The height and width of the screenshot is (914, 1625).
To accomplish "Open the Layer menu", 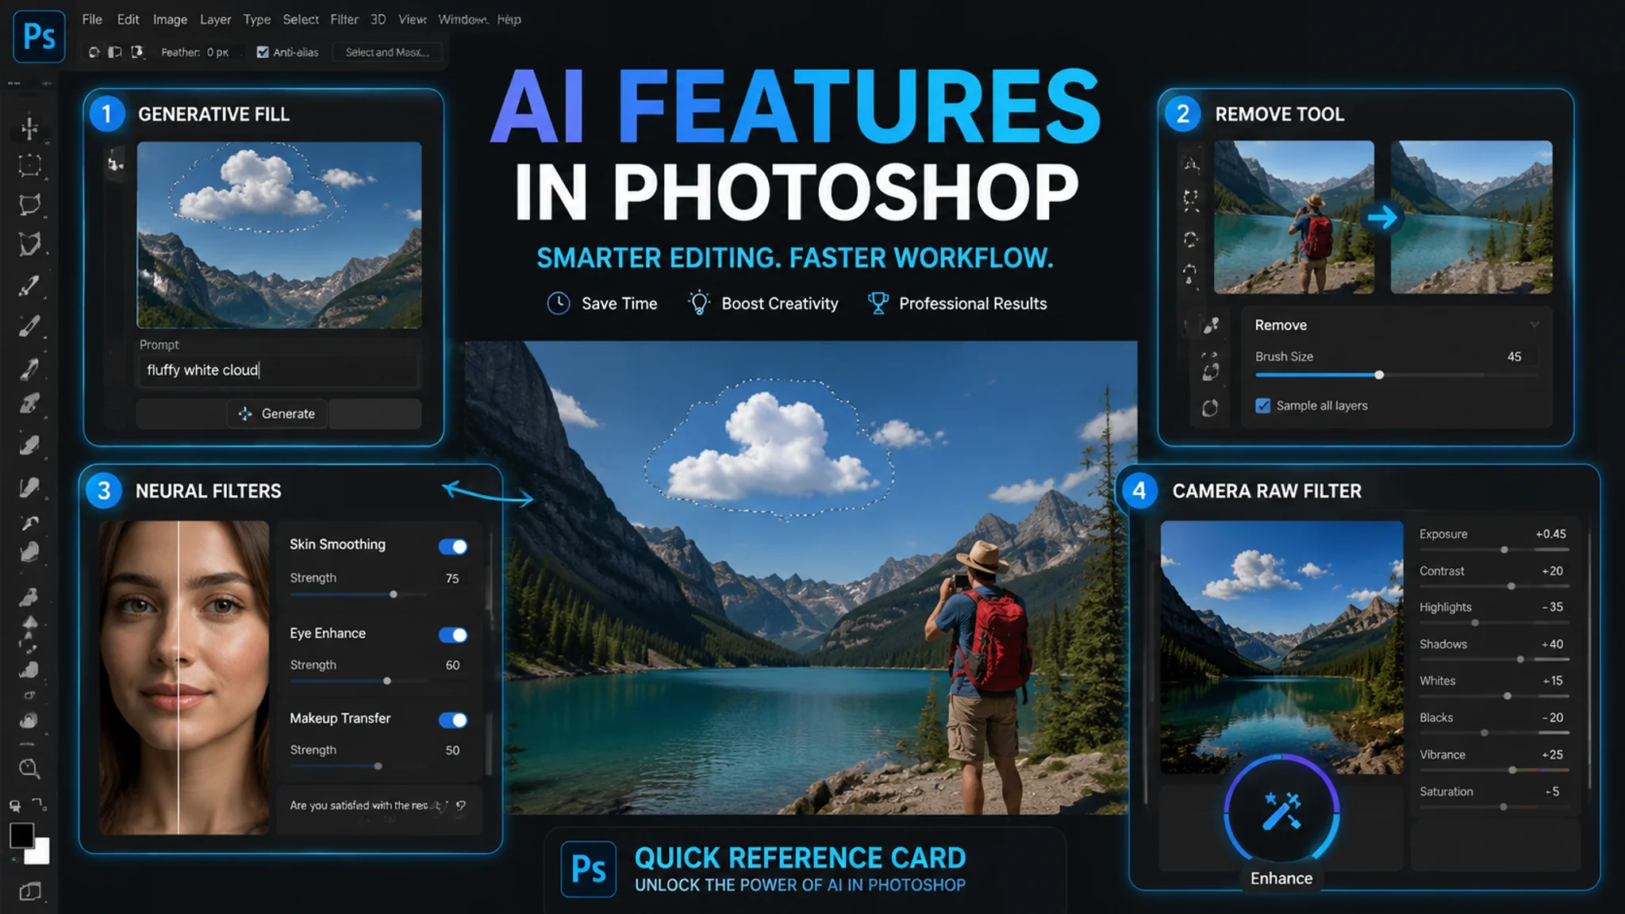I will point(215,19).
